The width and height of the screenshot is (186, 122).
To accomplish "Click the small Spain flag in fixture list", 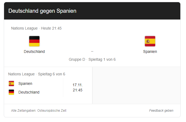I will (11, 84).
